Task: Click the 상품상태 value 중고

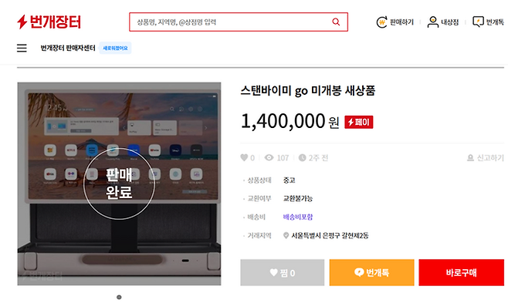Action: click(x=289, y=180)
